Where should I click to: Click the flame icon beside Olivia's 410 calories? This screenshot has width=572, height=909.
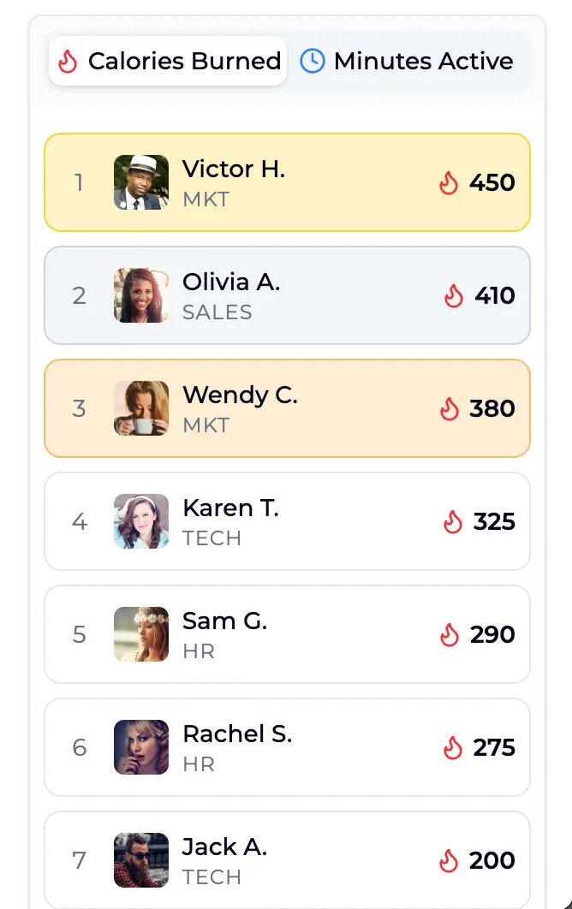(453, 295)
